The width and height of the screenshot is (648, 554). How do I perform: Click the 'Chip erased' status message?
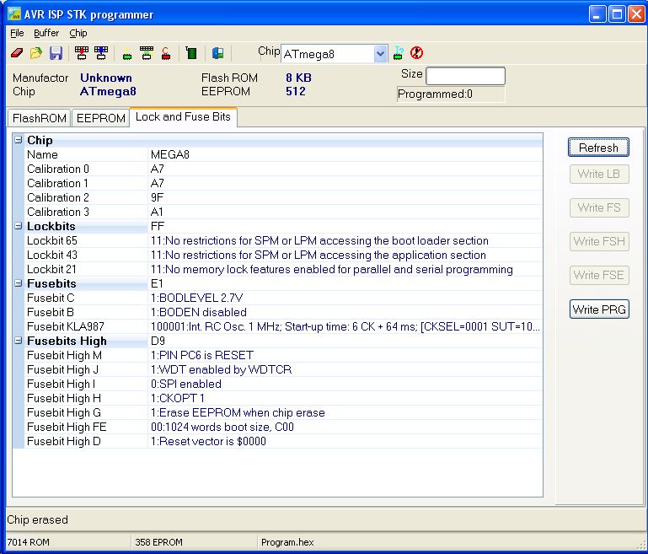37,519
